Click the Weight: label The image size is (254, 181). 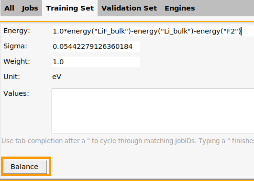coord(17,61)
